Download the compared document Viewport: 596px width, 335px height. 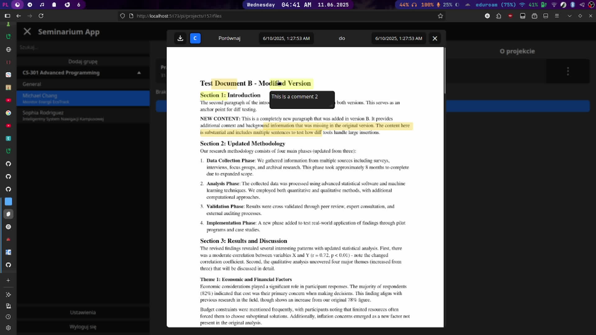(x=180, y=38)
